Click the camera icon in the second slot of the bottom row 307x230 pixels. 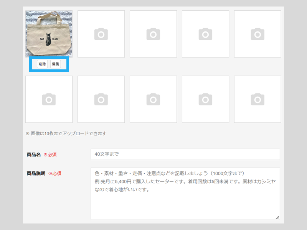coord(101,99)
